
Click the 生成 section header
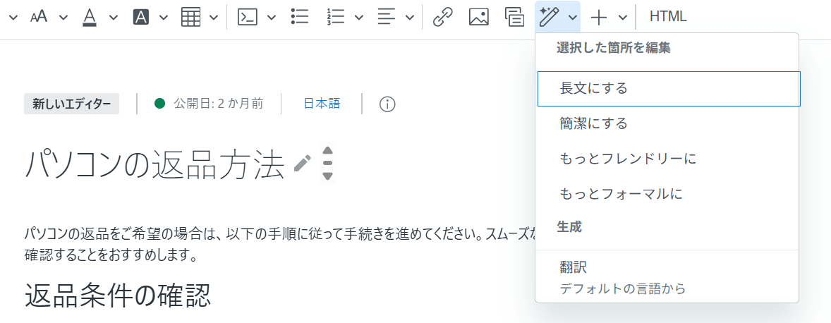coord(569,227)
